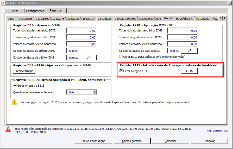Select the Bloco E sub-tab
This screenshot has width=233, height=149.
point(168,18)
